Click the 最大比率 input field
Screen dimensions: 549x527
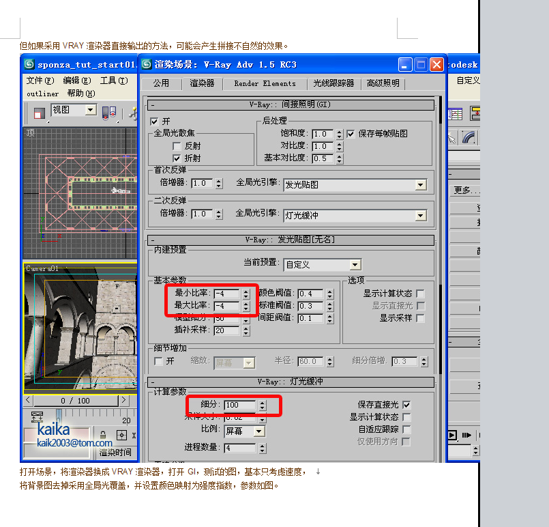pos(227,306)
